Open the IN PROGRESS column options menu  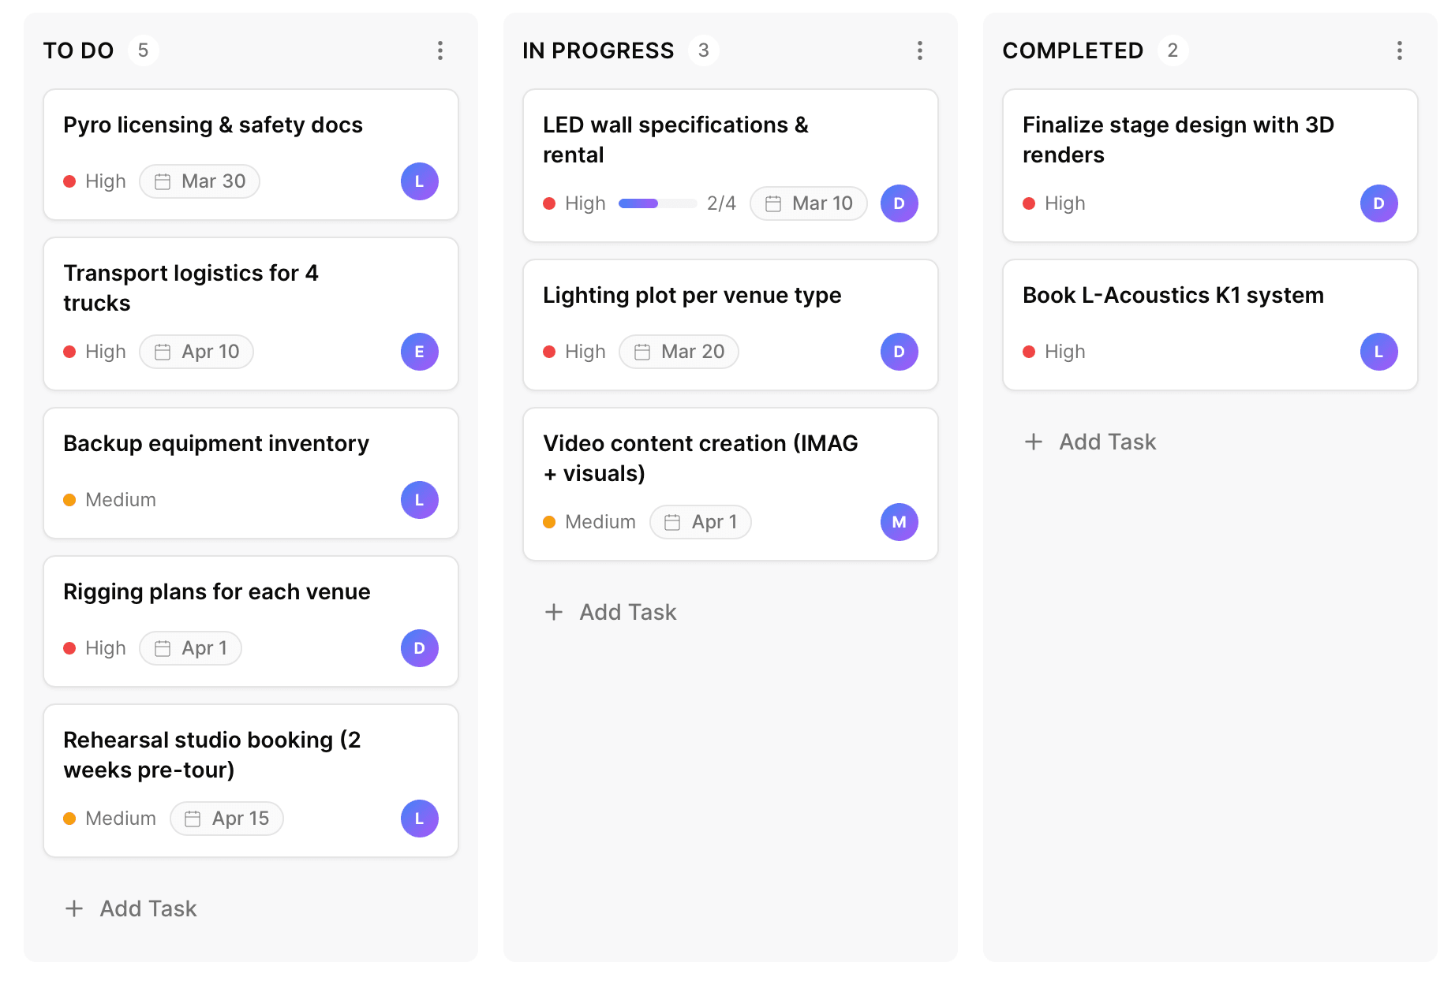(920, 50)
